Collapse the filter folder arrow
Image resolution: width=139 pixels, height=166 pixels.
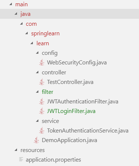tap(37, 92)
